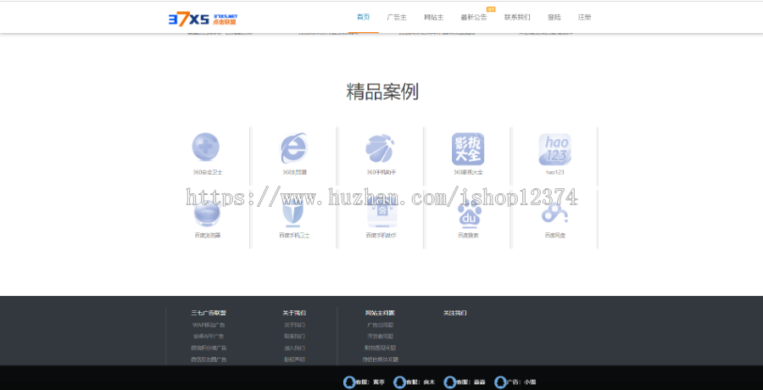The image size is (763, 390).
Task: Open the 网站主 nav item
Action: 433,17
